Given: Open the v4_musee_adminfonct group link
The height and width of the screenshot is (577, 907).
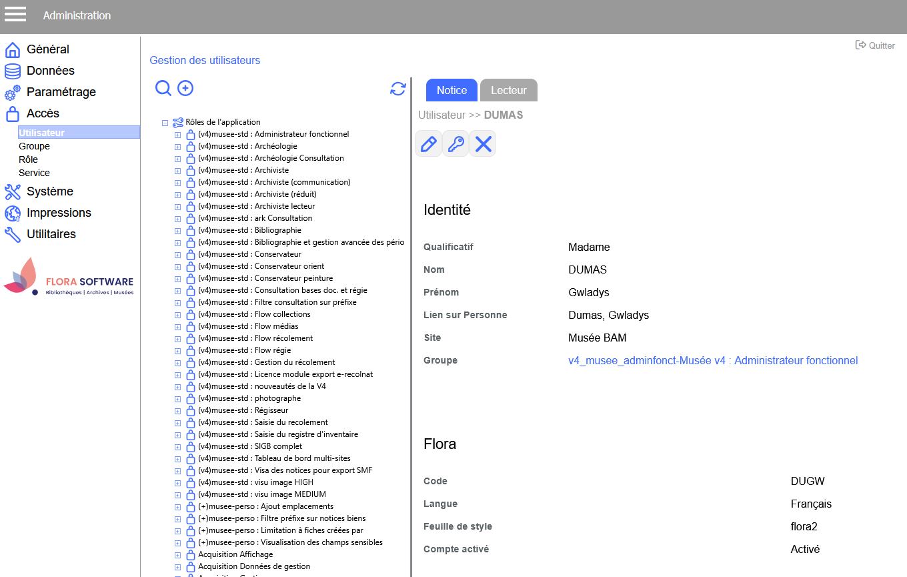Looking at the screenshot, I should (x=712, y=361).
